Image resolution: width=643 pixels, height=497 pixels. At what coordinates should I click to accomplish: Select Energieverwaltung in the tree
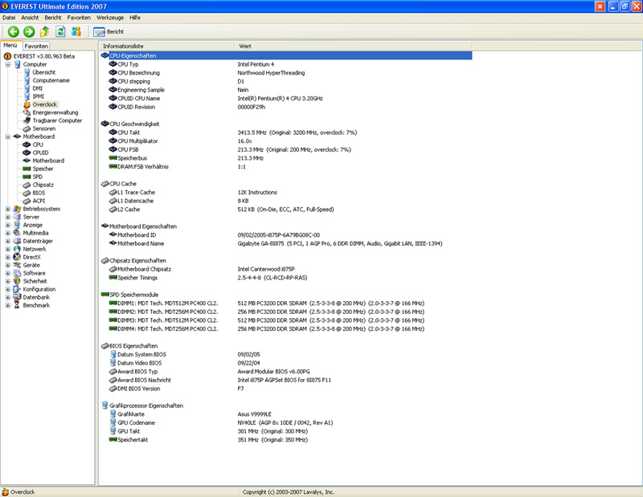pos(55,112)
